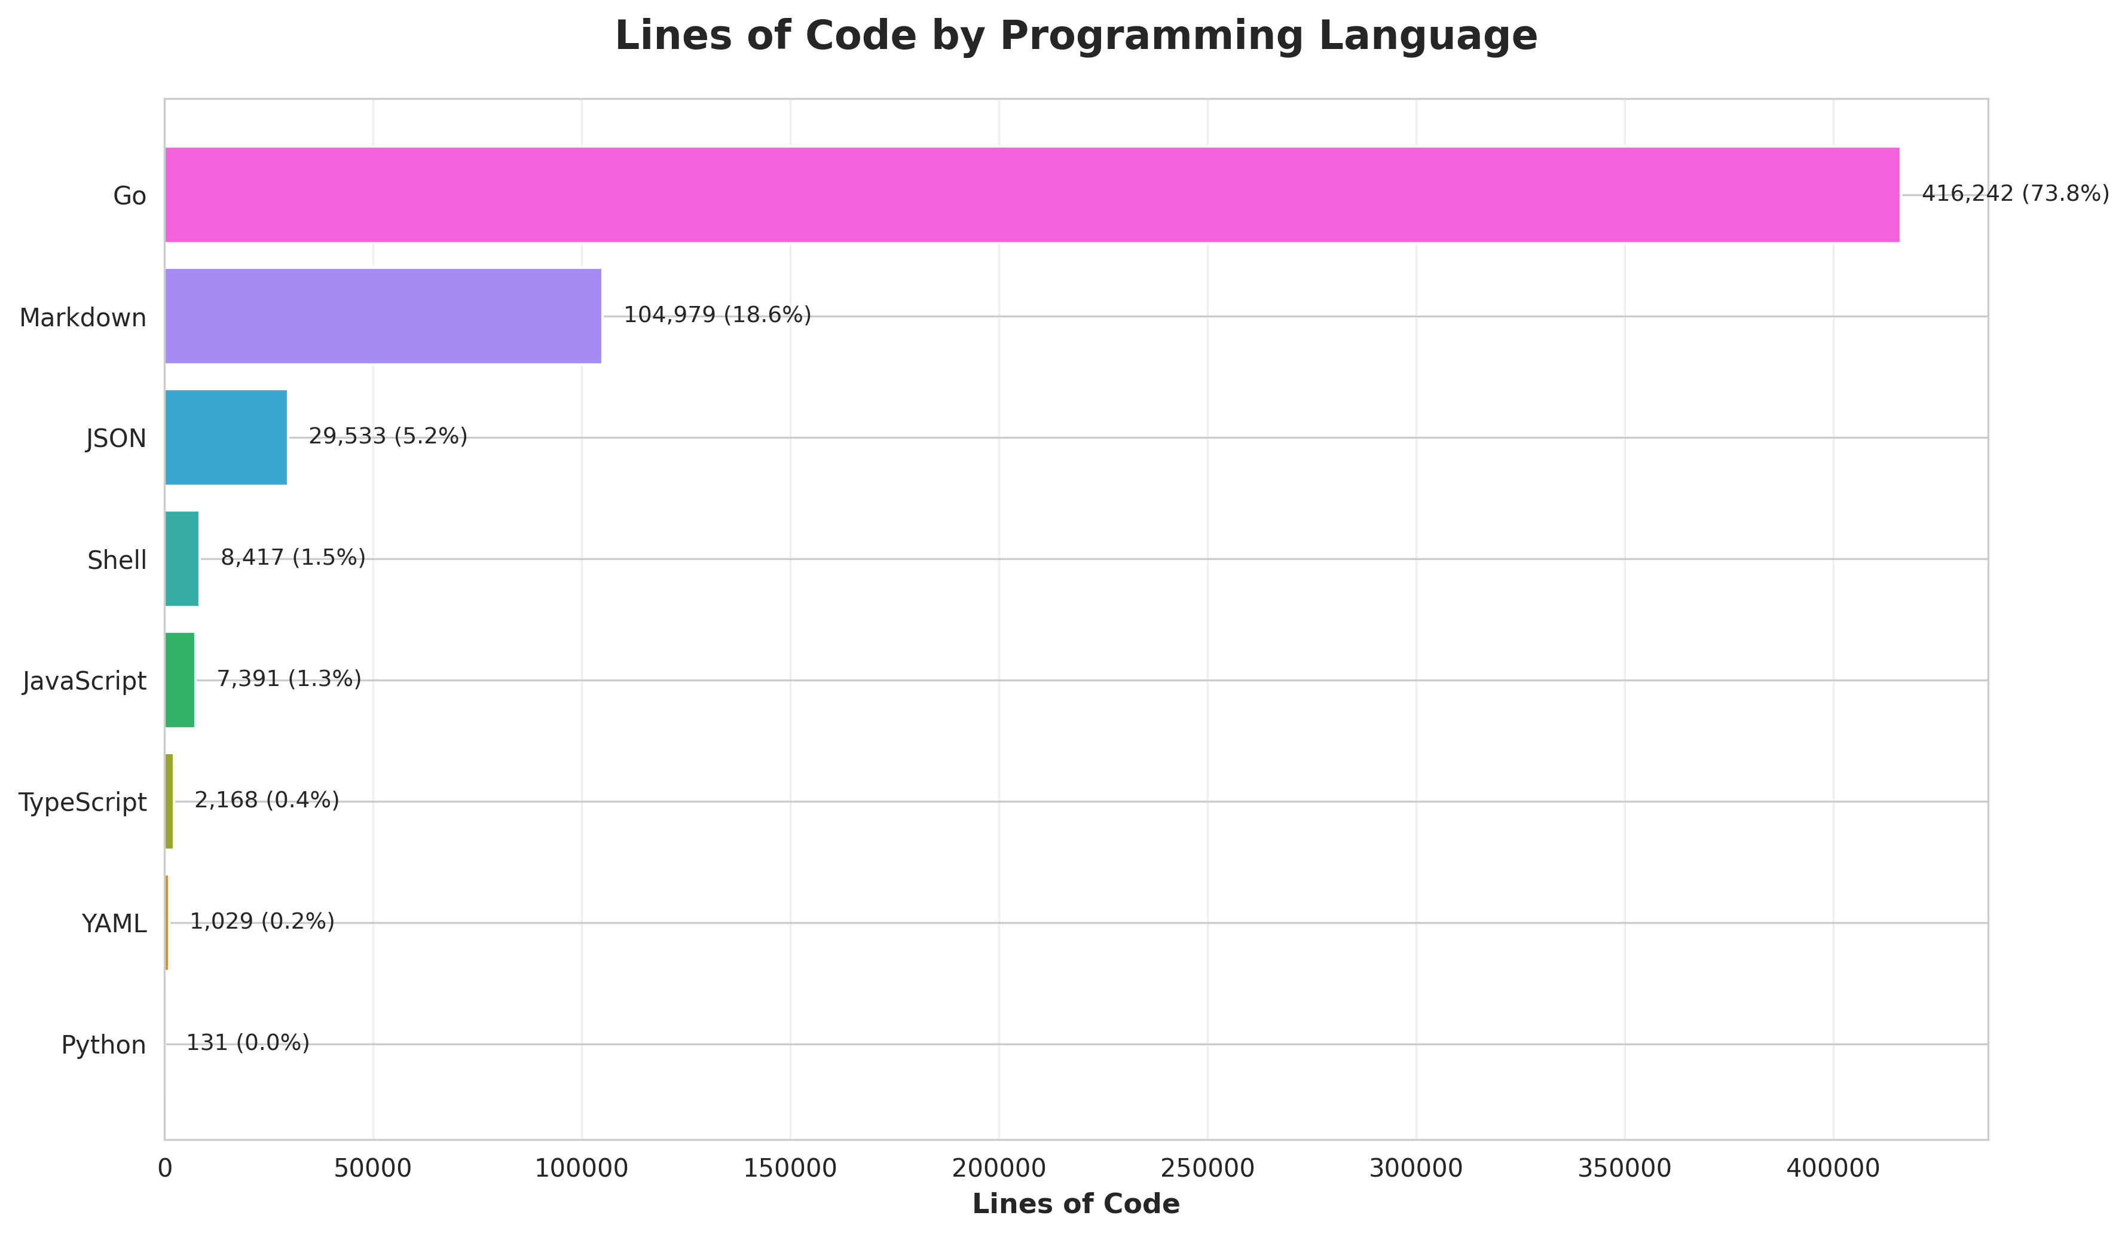
Task: Click the 'Lines of Code' axis label
Action: pyautogui.click(x=1076, y=1204)
